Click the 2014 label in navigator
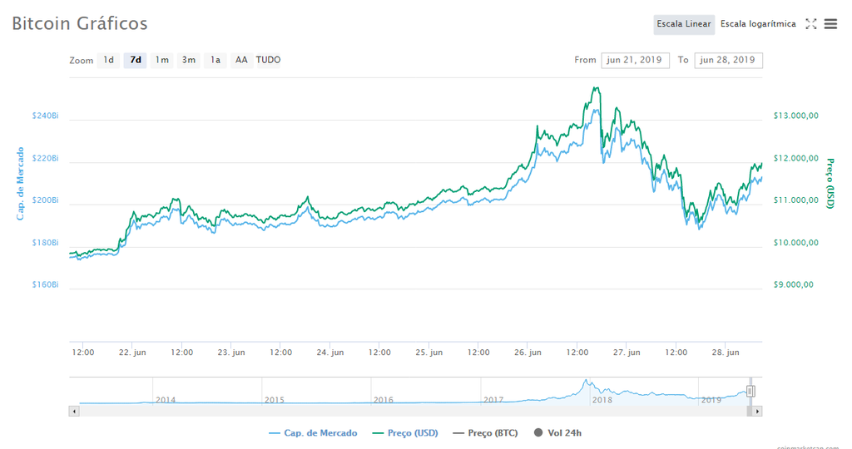This screenshot has height=449, width=852. coord(166,400)
